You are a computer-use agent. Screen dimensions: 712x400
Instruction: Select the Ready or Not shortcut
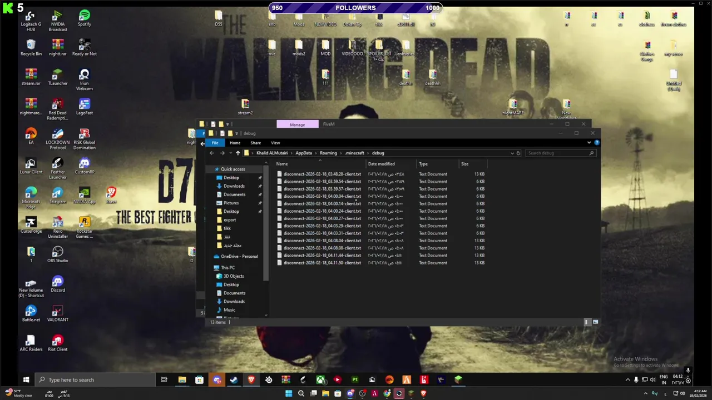point(85,48)
